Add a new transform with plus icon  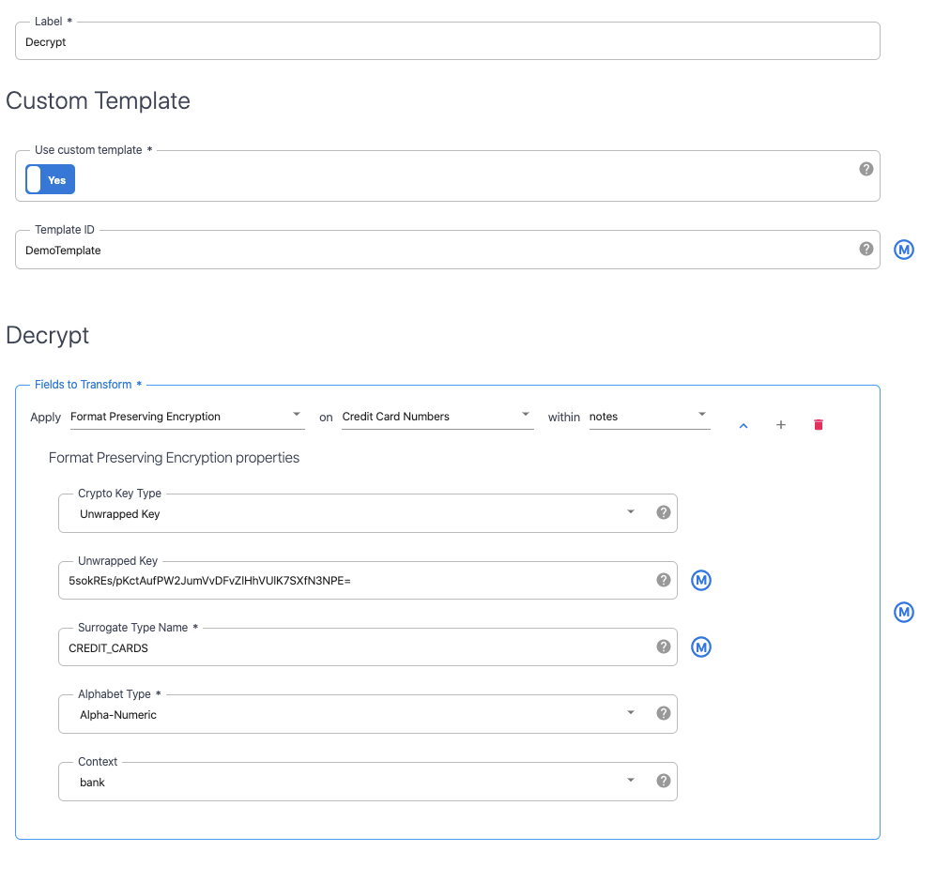coord(780,425)
